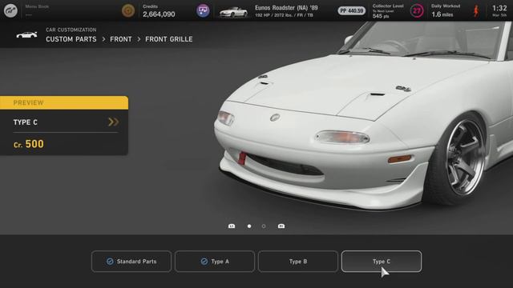Select Type B grille option
The height and width of the screenshot is (288, 513).
(298, 262)
